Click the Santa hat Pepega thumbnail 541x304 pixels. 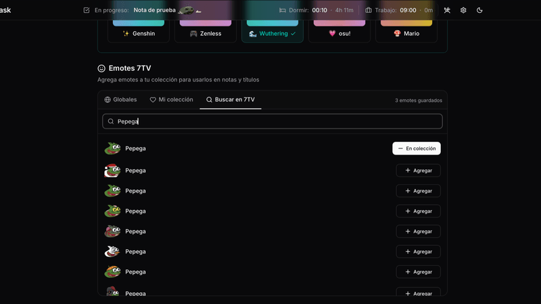[x=112, y=171]
